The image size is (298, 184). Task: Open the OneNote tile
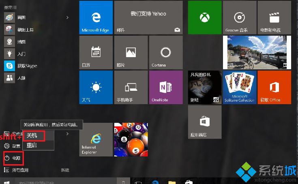tap(166, 88)
